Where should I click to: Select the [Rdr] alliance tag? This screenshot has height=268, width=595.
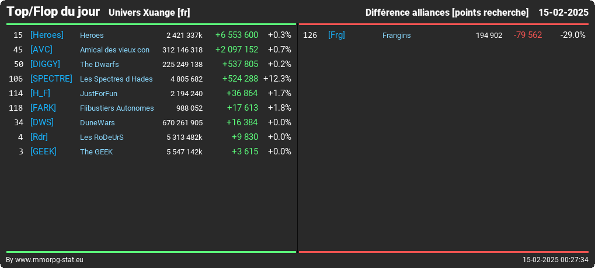[x=39, y=137]
